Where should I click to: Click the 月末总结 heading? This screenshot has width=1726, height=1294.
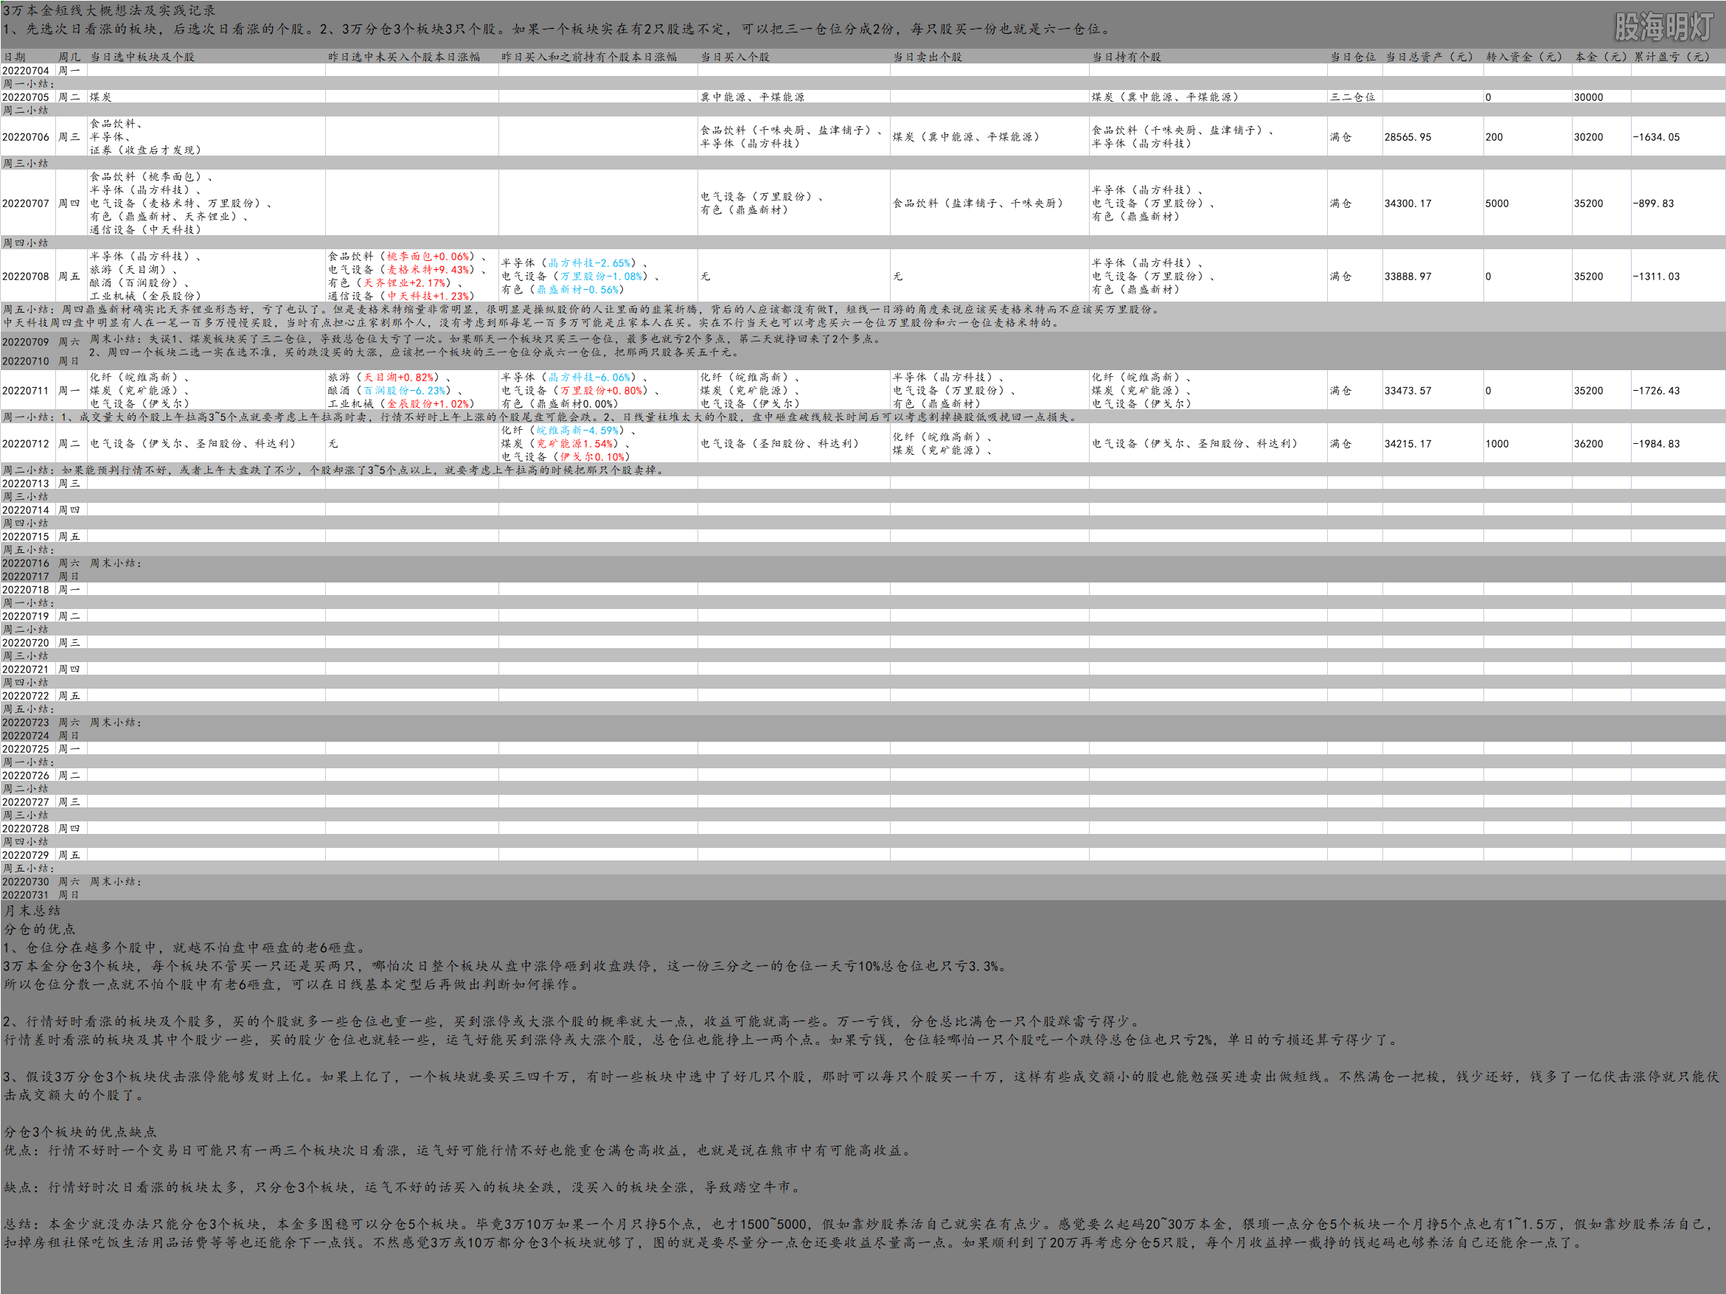click(31, 910)
